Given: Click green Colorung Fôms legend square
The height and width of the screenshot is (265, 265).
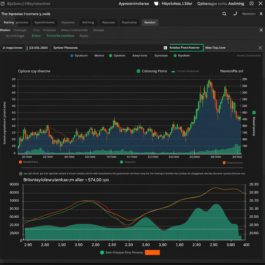Looking at the screenshot, I should (138, 71).
